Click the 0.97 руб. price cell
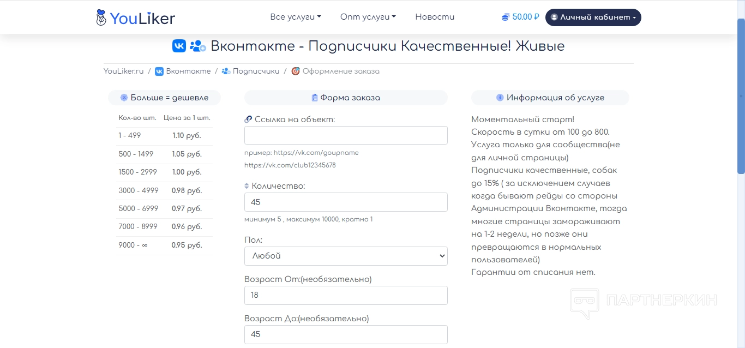745x348 pixels. pyautogui.click(x=187, y=208)
